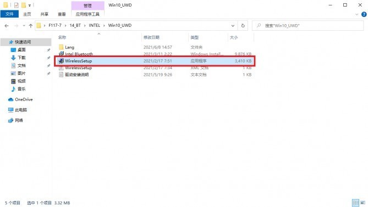
Task: Switch to the 查看 ribbon tab
Action: click(62, 14)
